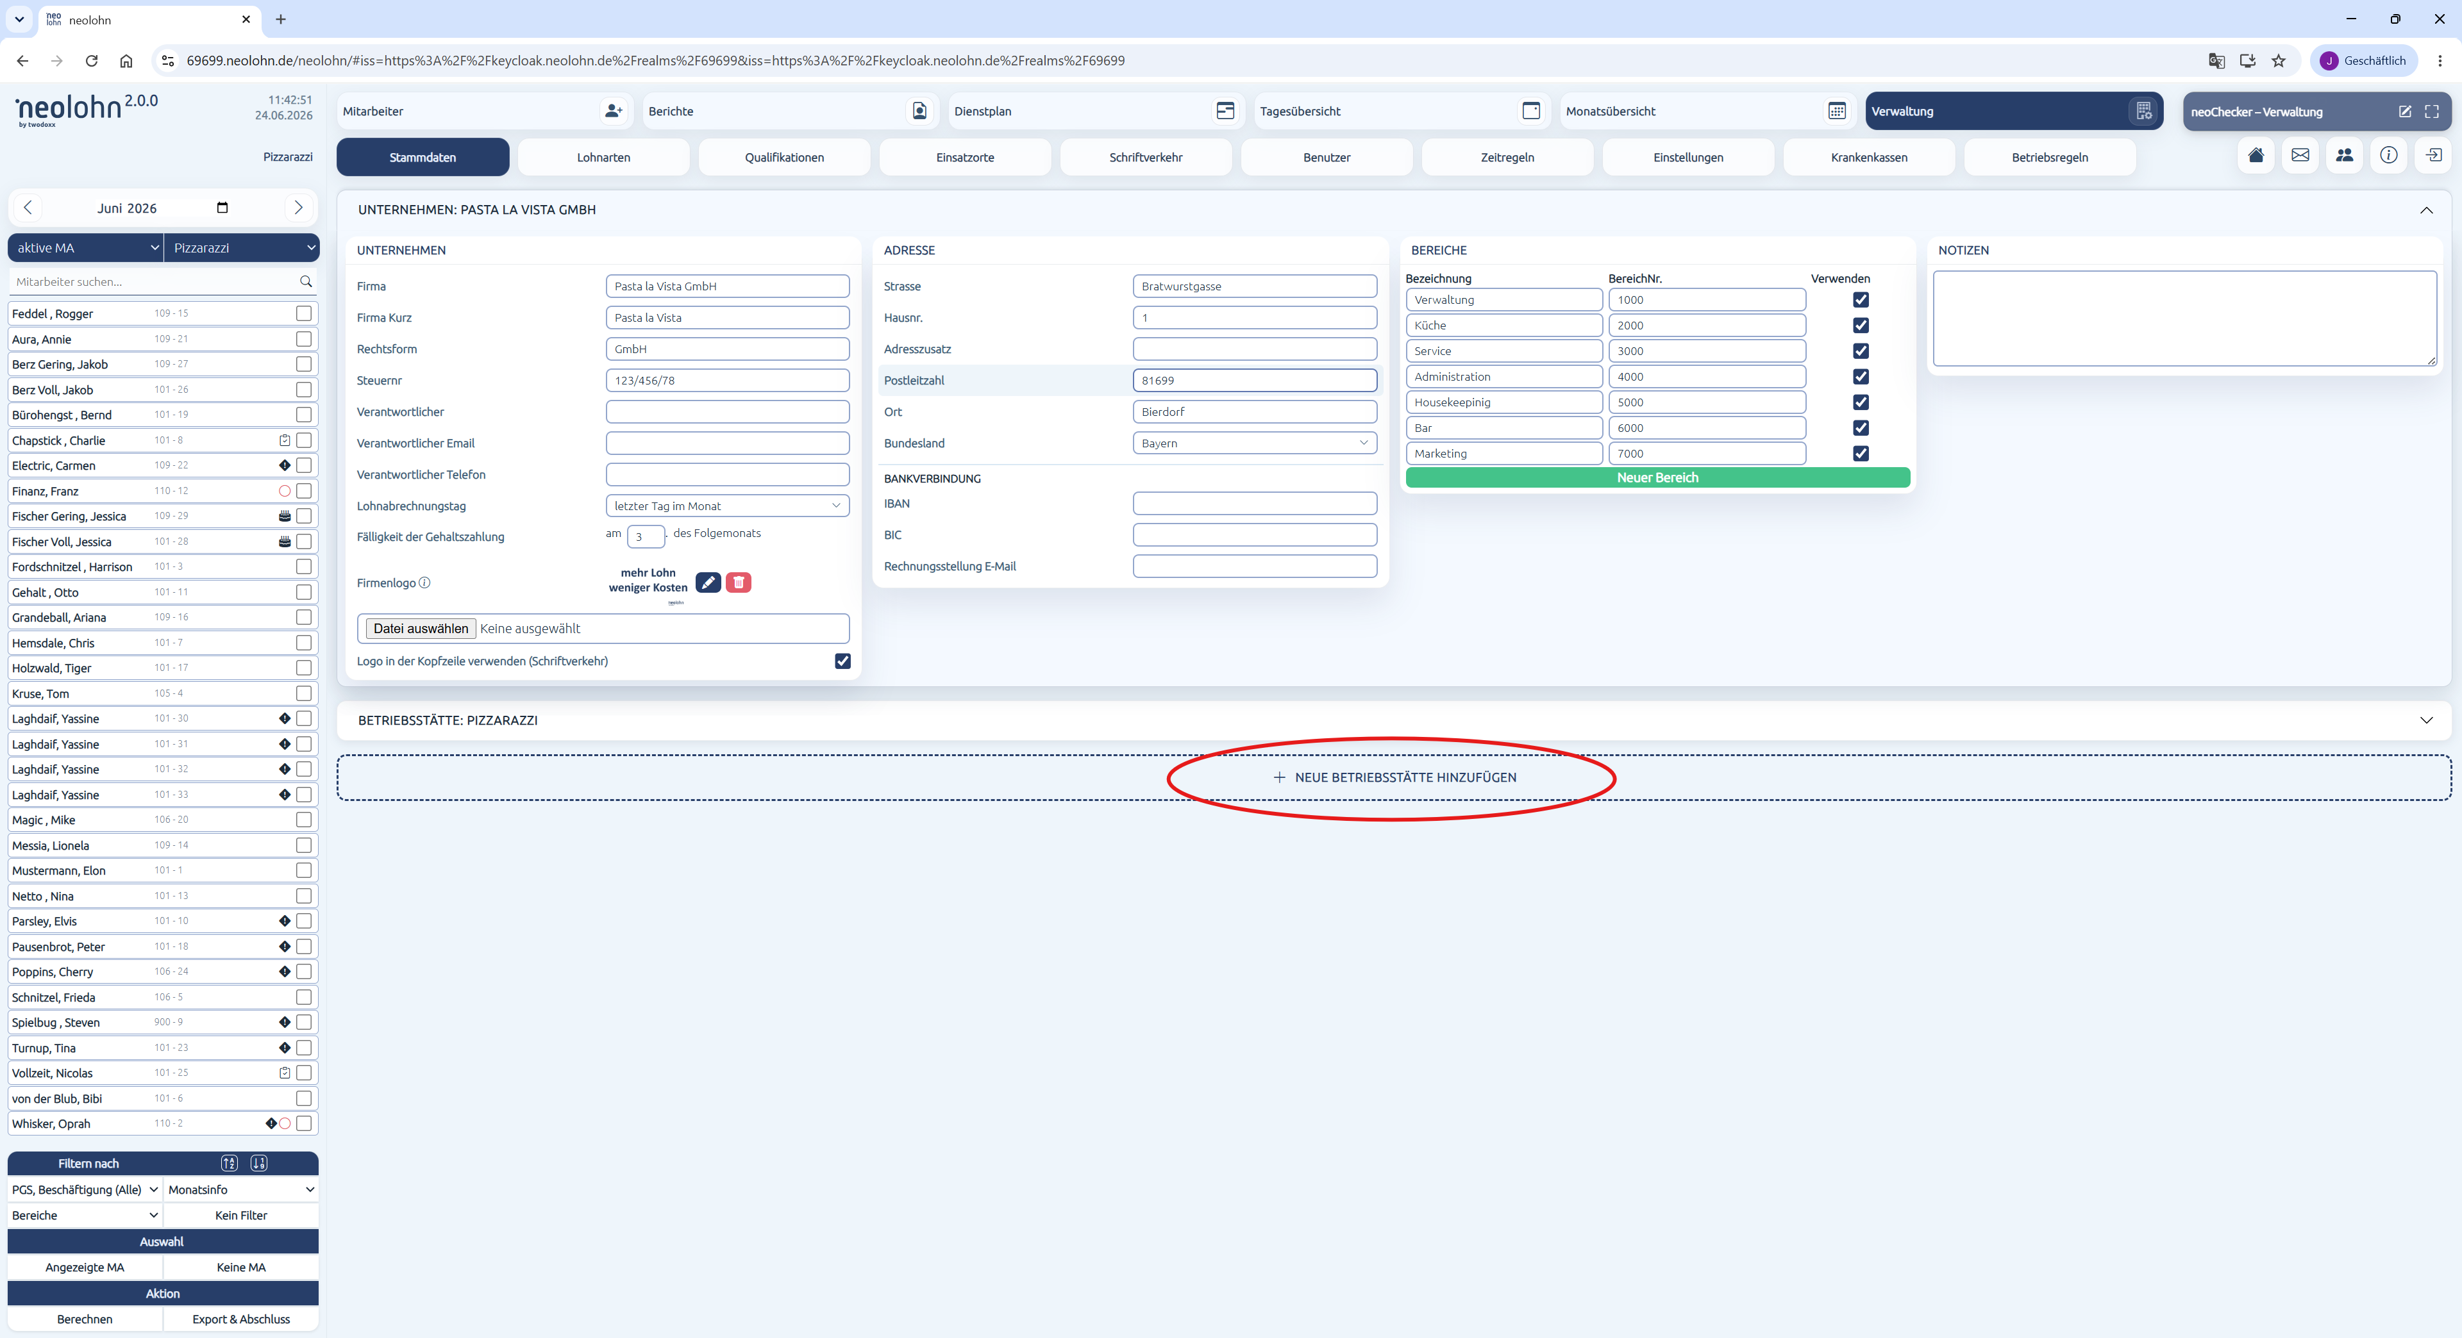
Task: Open the Lohnabrechnungstag dropdown
Action: pyautogui.click(x=727, y=506)
